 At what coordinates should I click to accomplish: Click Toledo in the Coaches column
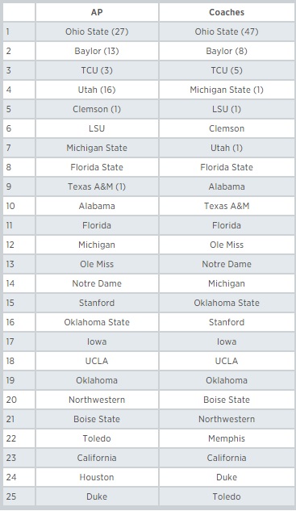[x=227, y=496]
